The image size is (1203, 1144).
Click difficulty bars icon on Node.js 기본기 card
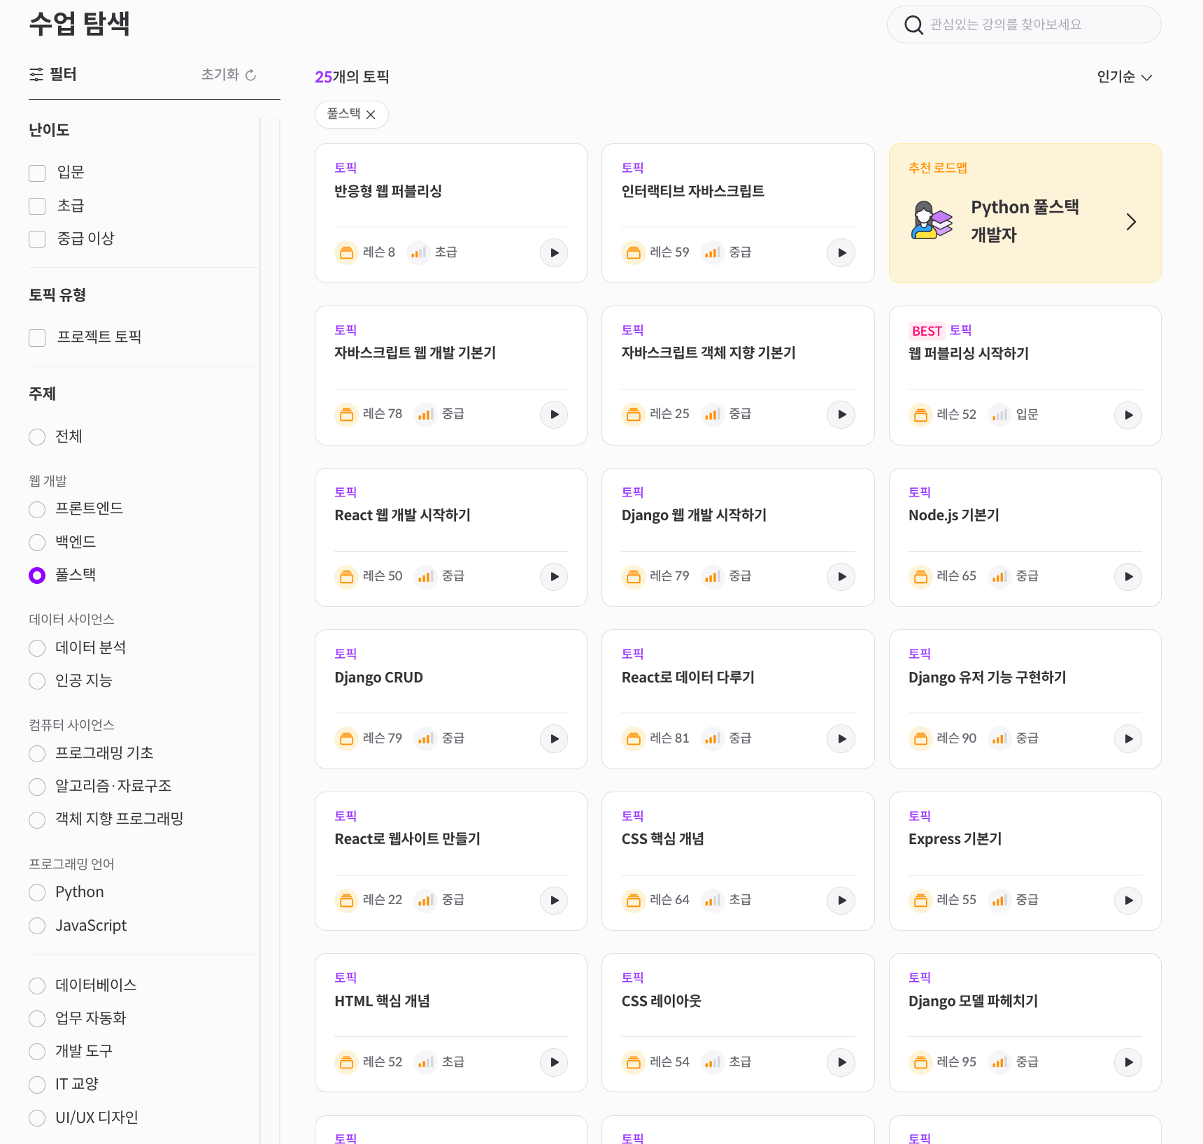point(999,577)
